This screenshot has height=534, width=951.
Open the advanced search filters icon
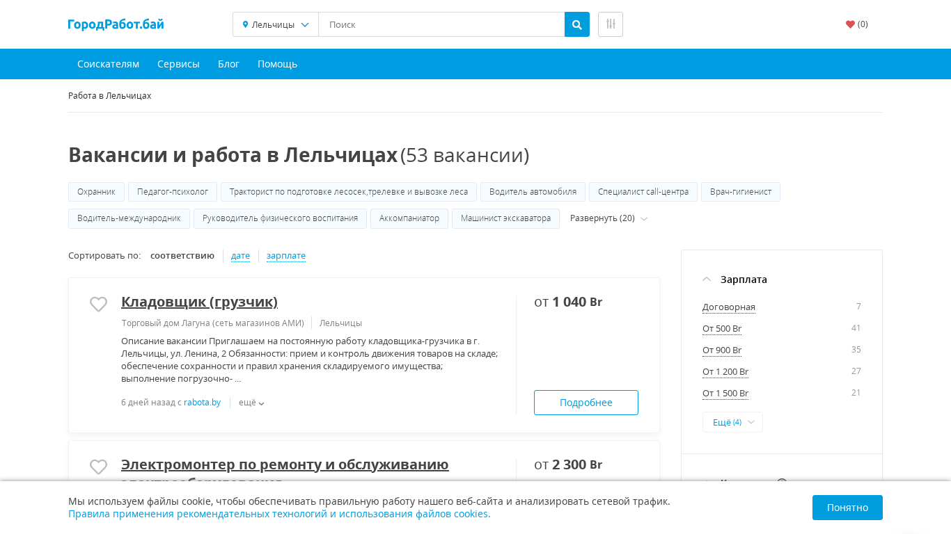pos(610,24)
